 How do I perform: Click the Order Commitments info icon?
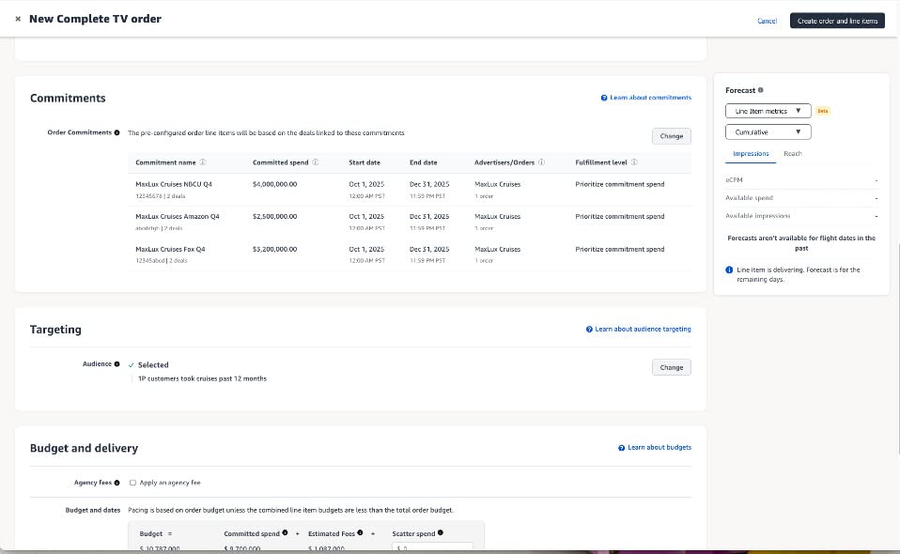point(116,132)
